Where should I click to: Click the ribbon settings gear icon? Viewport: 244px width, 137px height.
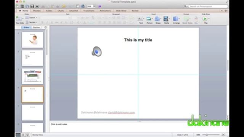(x=226, y=11)
